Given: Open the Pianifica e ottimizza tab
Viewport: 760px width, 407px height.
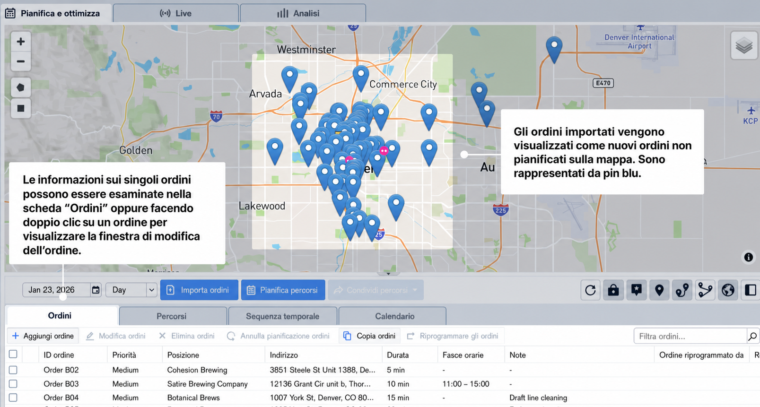Looking at the screenshot, I should point(56,13).
